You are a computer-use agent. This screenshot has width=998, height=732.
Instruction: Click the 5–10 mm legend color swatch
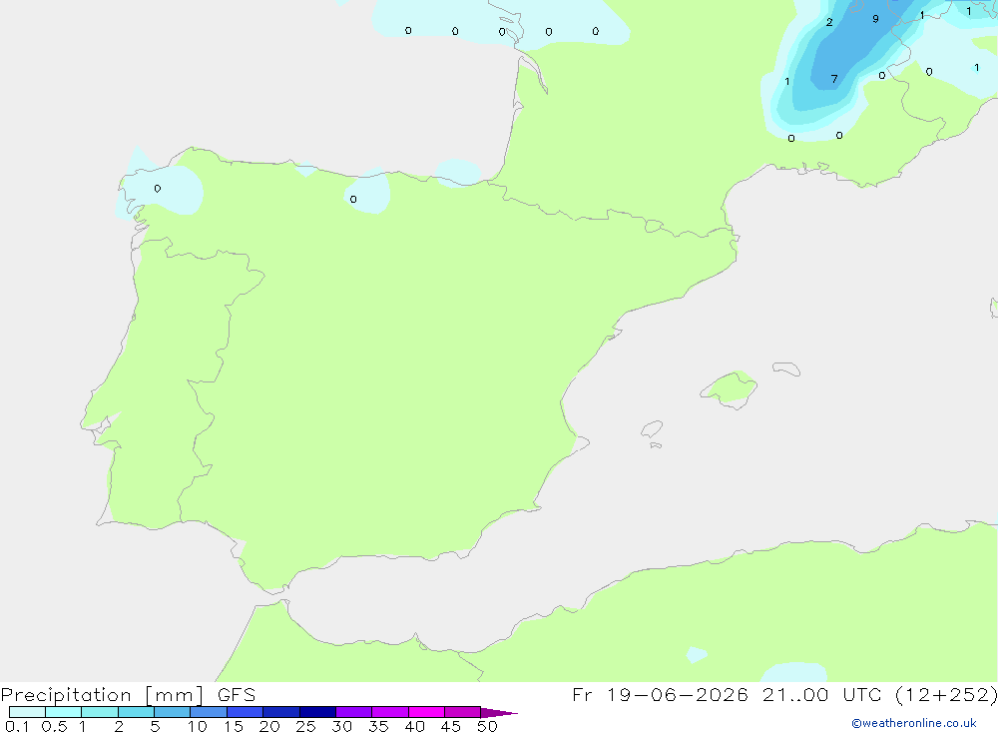click(x=172, y=712)
